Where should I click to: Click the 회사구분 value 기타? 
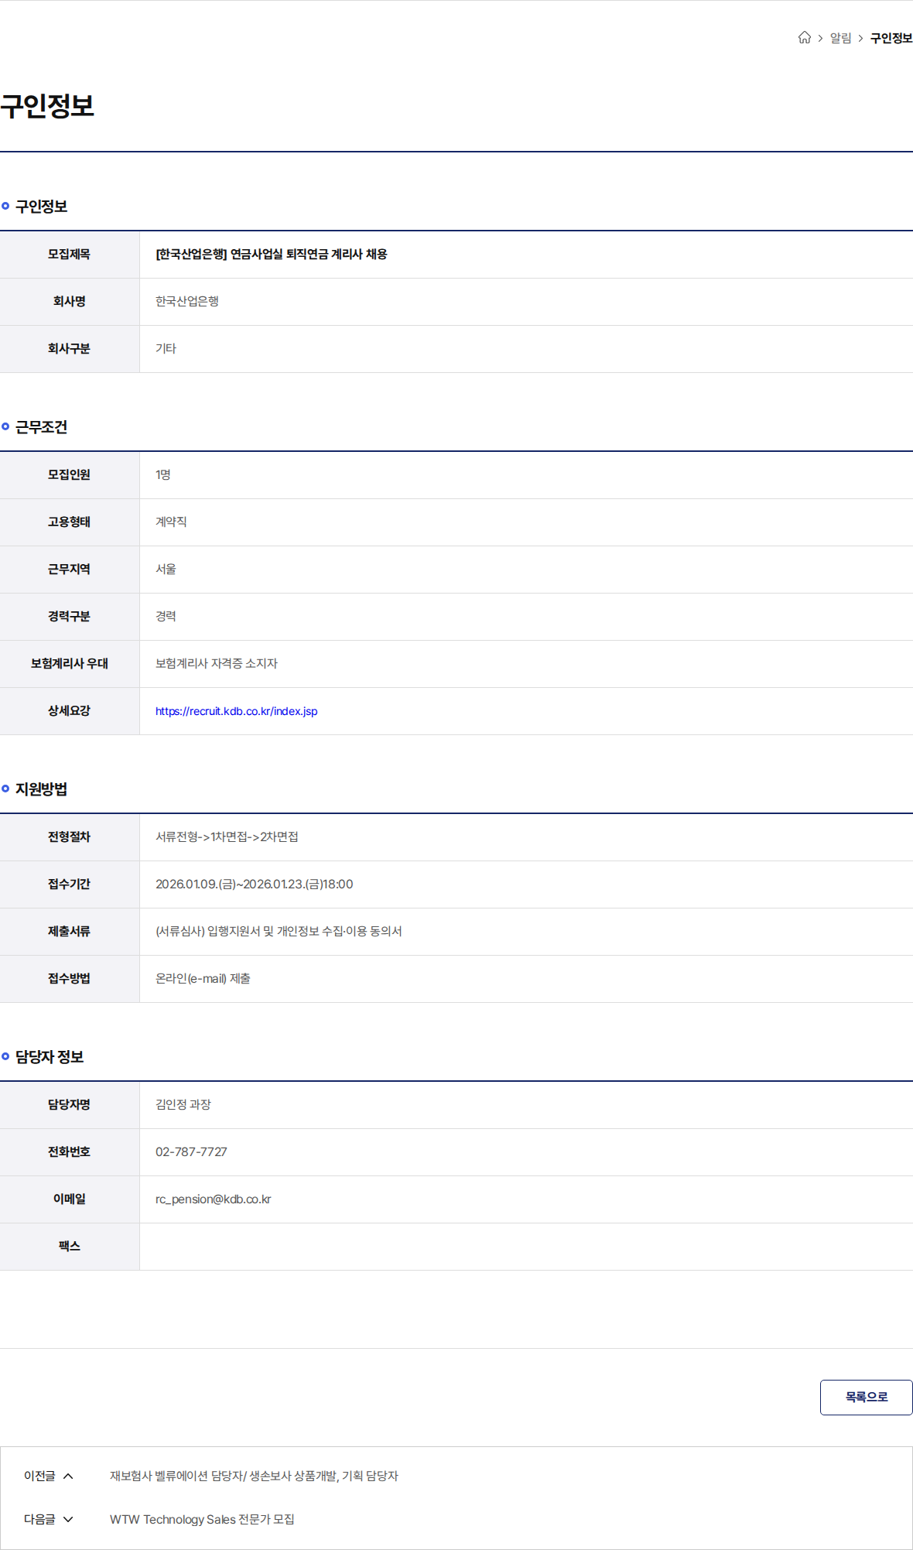point(166,349)
